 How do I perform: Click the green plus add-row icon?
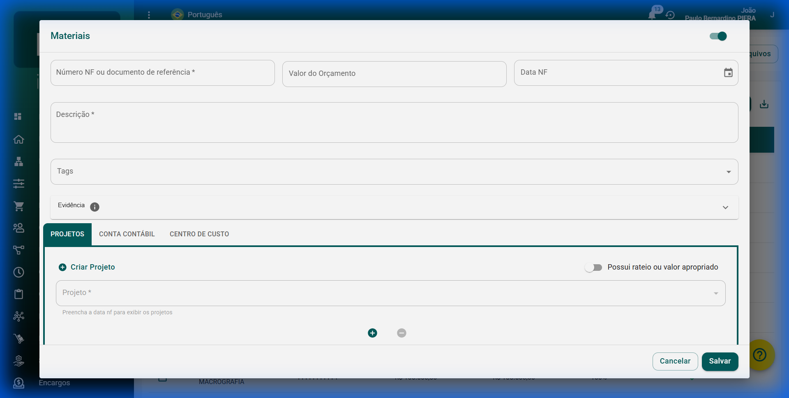pyautogui.click(x=372, y=333)
